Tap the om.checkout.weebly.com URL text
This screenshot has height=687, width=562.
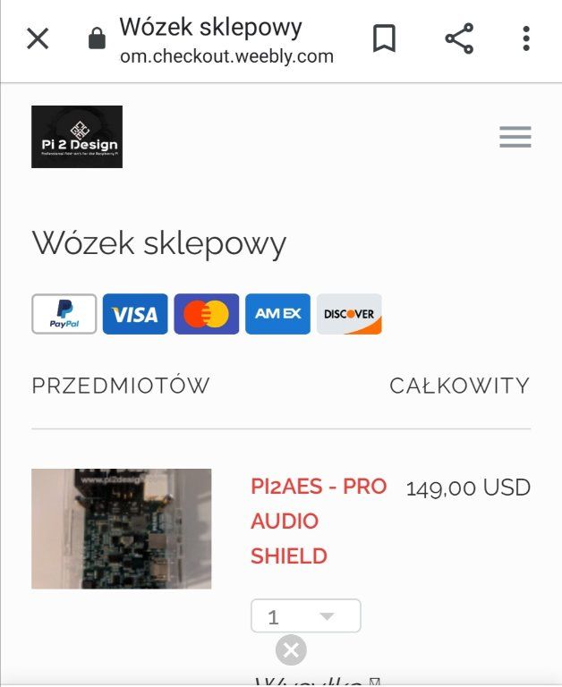(226, 56)
